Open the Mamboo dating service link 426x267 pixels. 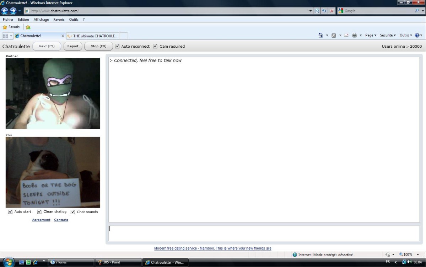[213, 248]
